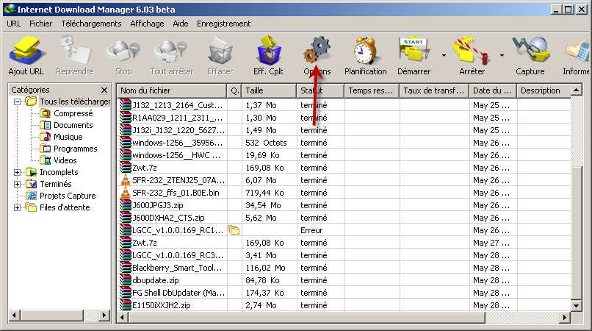The height and width of the screenshot is (331, 592).
Task: Select Projets Capture in the tree
Action: click(60, 196)
